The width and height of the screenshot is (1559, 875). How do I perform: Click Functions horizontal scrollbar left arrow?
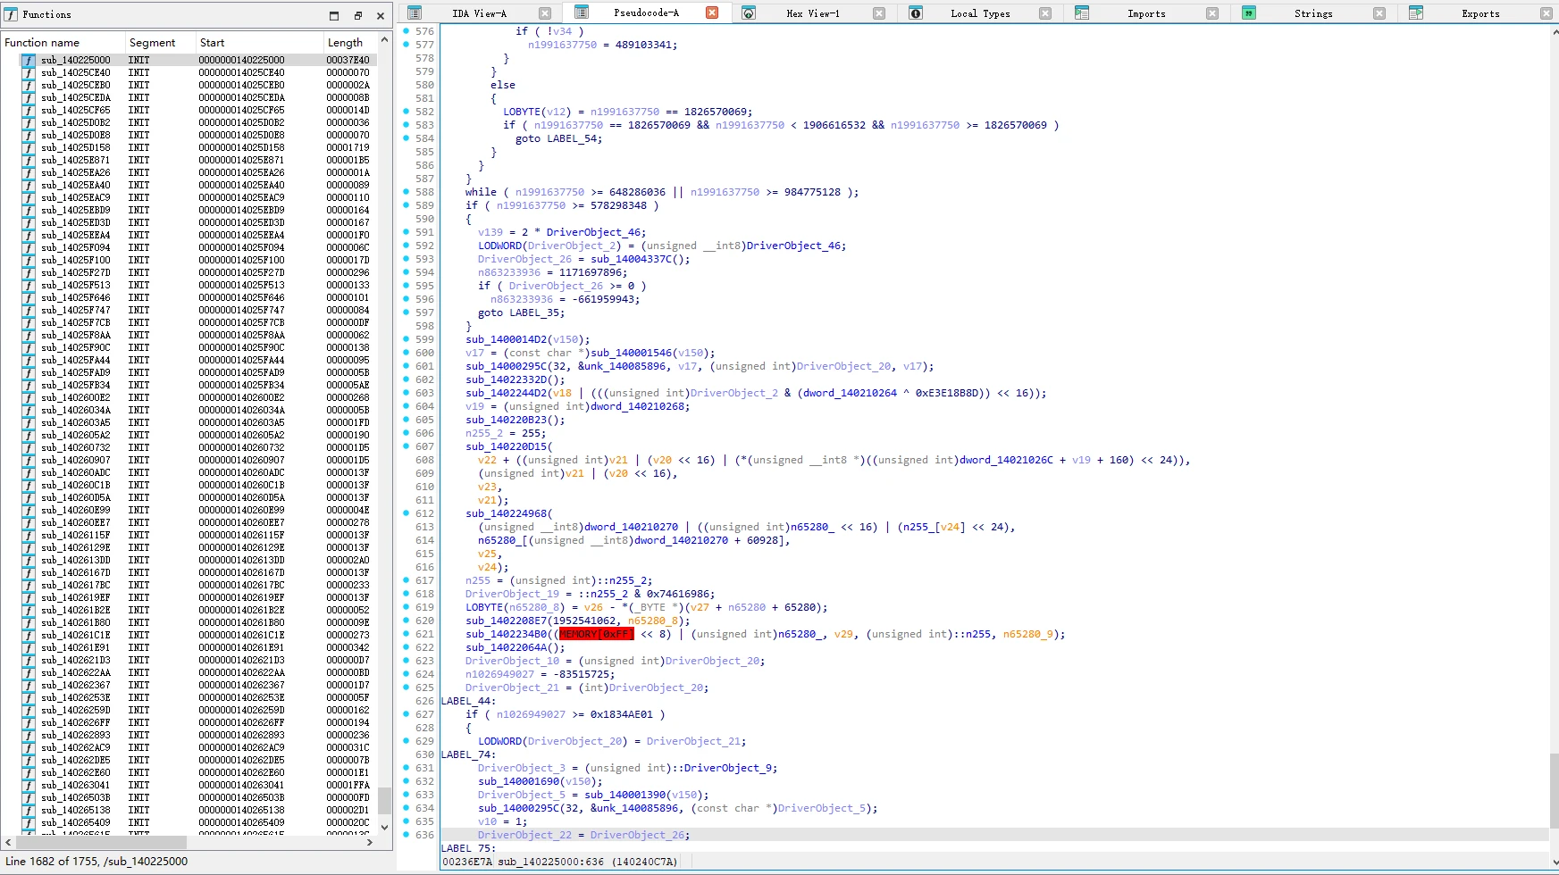(x=8, y=842)
